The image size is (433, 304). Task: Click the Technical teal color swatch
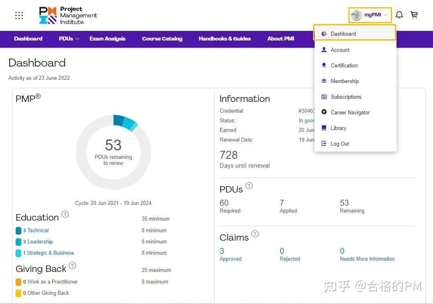[18, 231]
